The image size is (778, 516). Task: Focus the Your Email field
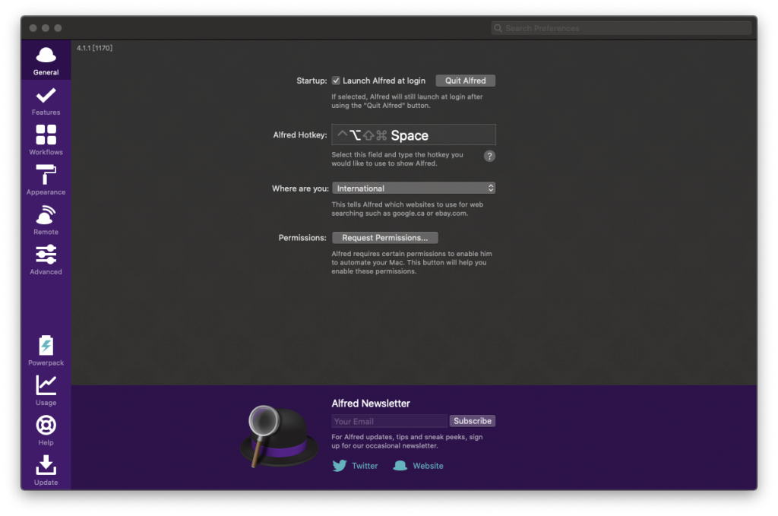390,421
